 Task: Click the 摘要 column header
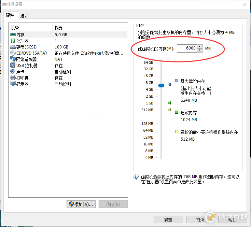90,28
